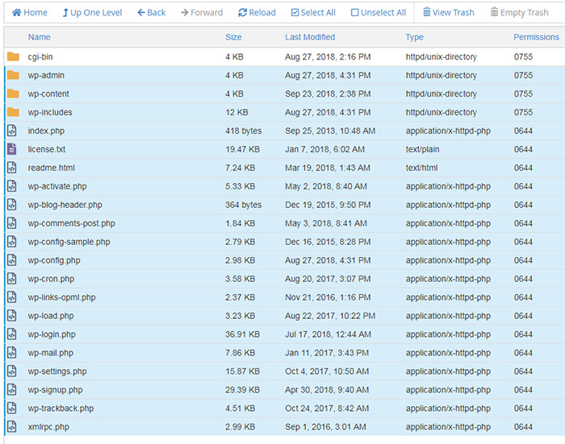Click the wp-includes folder icon
Screen dimensions: 565x444
click(x=13, y=112)
